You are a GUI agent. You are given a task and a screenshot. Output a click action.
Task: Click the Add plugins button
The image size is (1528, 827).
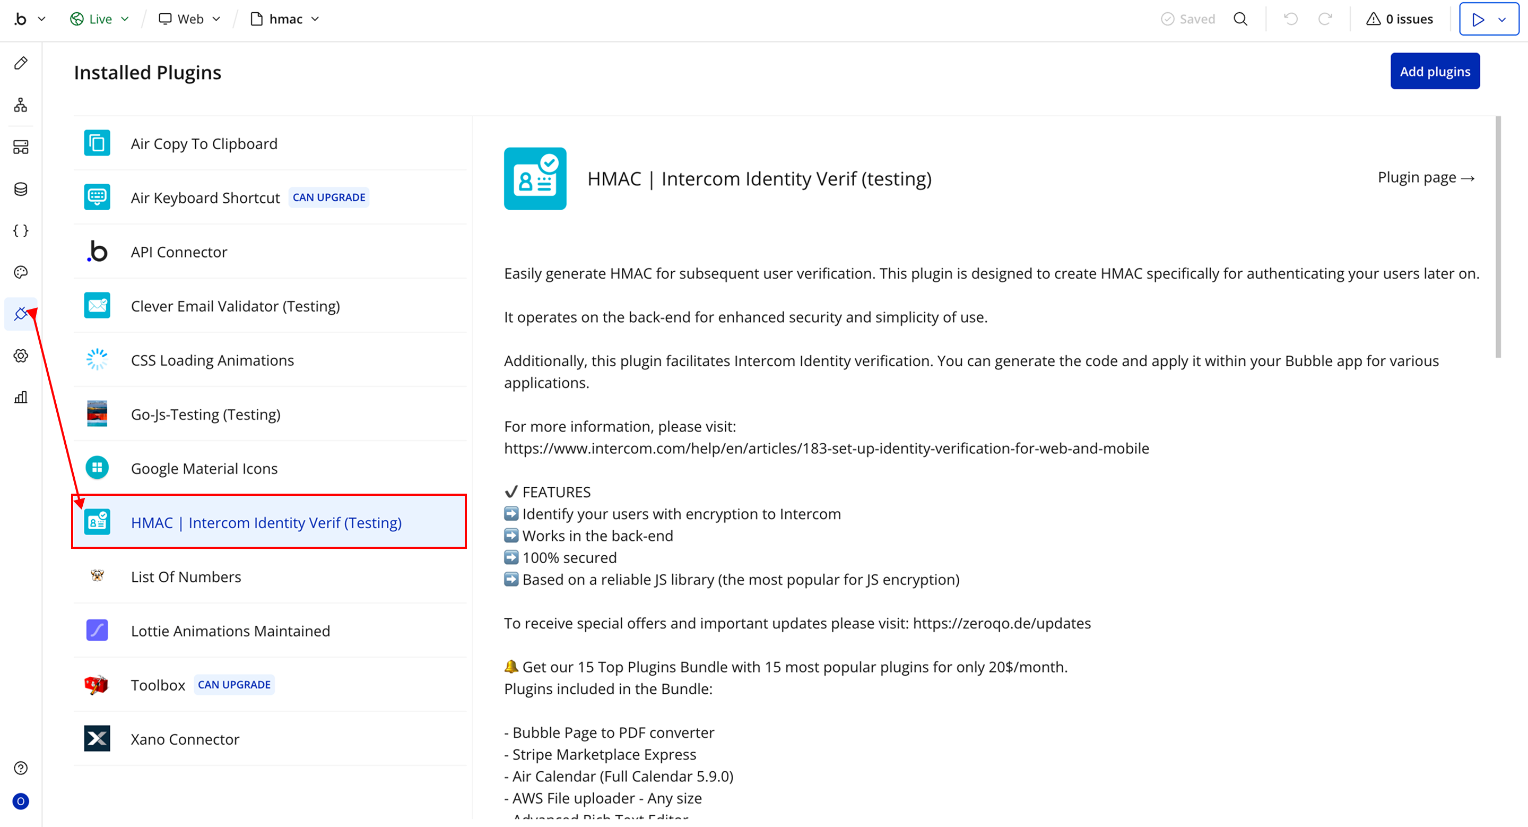point(1434,71)
